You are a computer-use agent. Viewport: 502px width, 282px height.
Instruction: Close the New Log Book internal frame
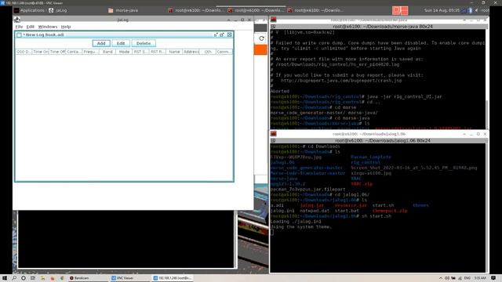pos(229,34)
